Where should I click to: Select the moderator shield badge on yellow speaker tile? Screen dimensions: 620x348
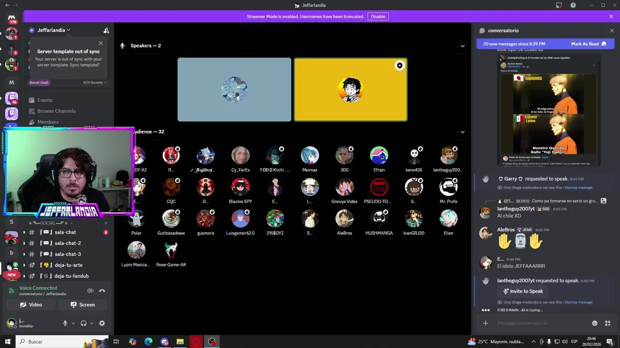click(x=399, y=66)
